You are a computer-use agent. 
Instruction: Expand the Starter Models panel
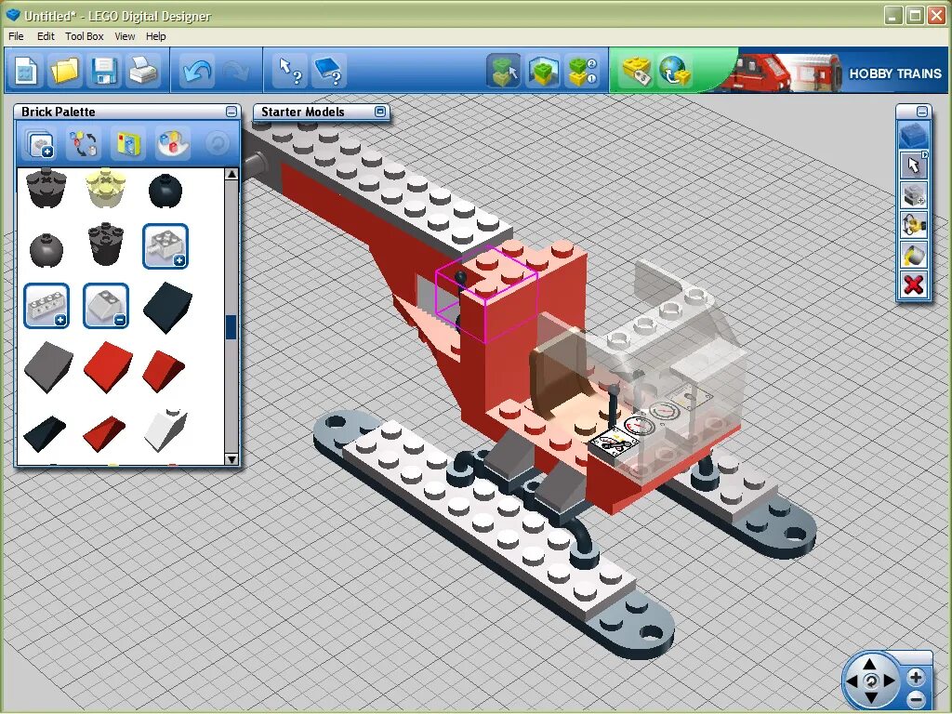(x=380, y=112)
